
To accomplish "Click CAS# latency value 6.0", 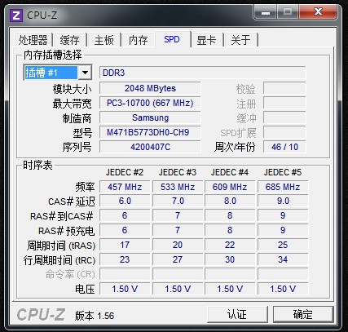I will coord(125,201).
